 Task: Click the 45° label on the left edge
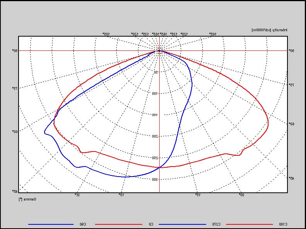pyautogui.click(x=15, y=191)
